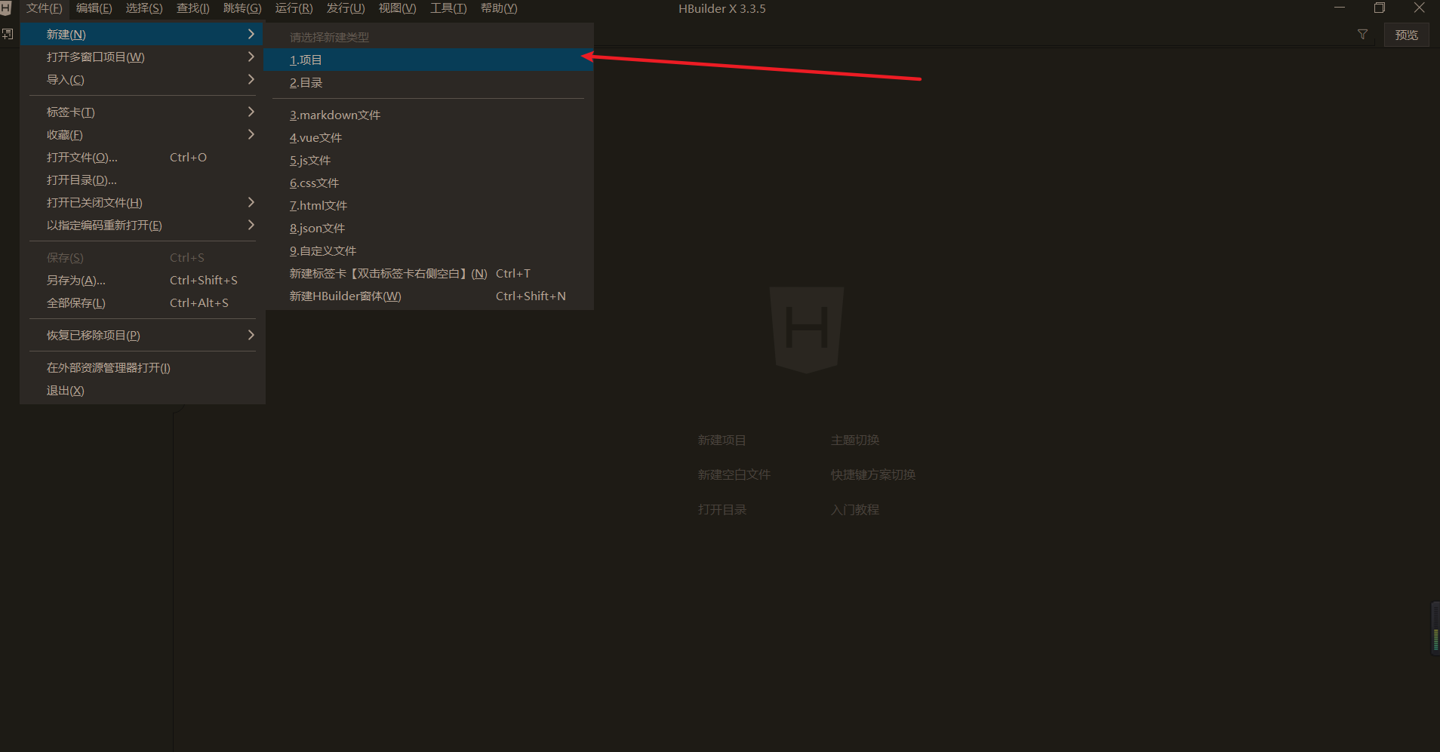Toggle the project sidebar panel icon
Image resolution: width=1440 pixels, height=752 pixels.
[8, 34]
